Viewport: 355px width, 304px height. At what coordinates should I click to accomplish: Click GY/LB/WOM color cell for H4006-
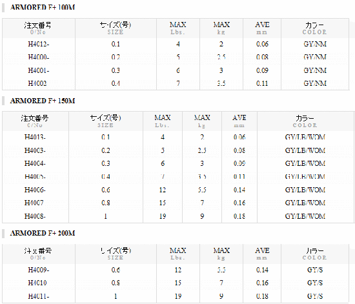tap(305, 190)
